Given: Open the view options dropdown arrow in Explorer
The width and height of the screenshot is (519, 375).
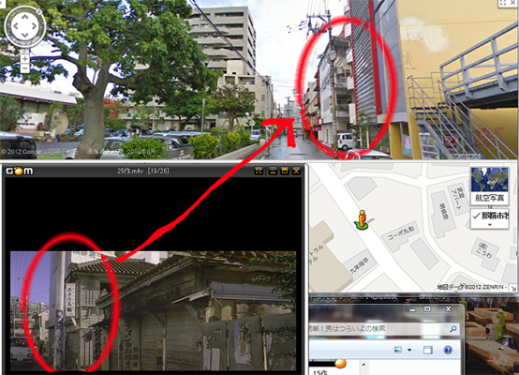Looking at the screenshot, I should pyautogui.click(x=409, y=350).
